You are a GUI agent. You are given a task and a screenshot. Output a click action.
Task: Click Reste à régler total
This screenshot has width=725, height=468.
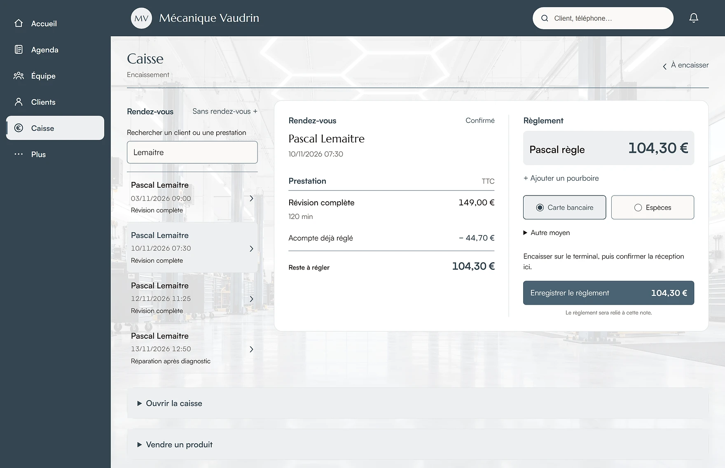pyautogui.click(x=391, y=267)
